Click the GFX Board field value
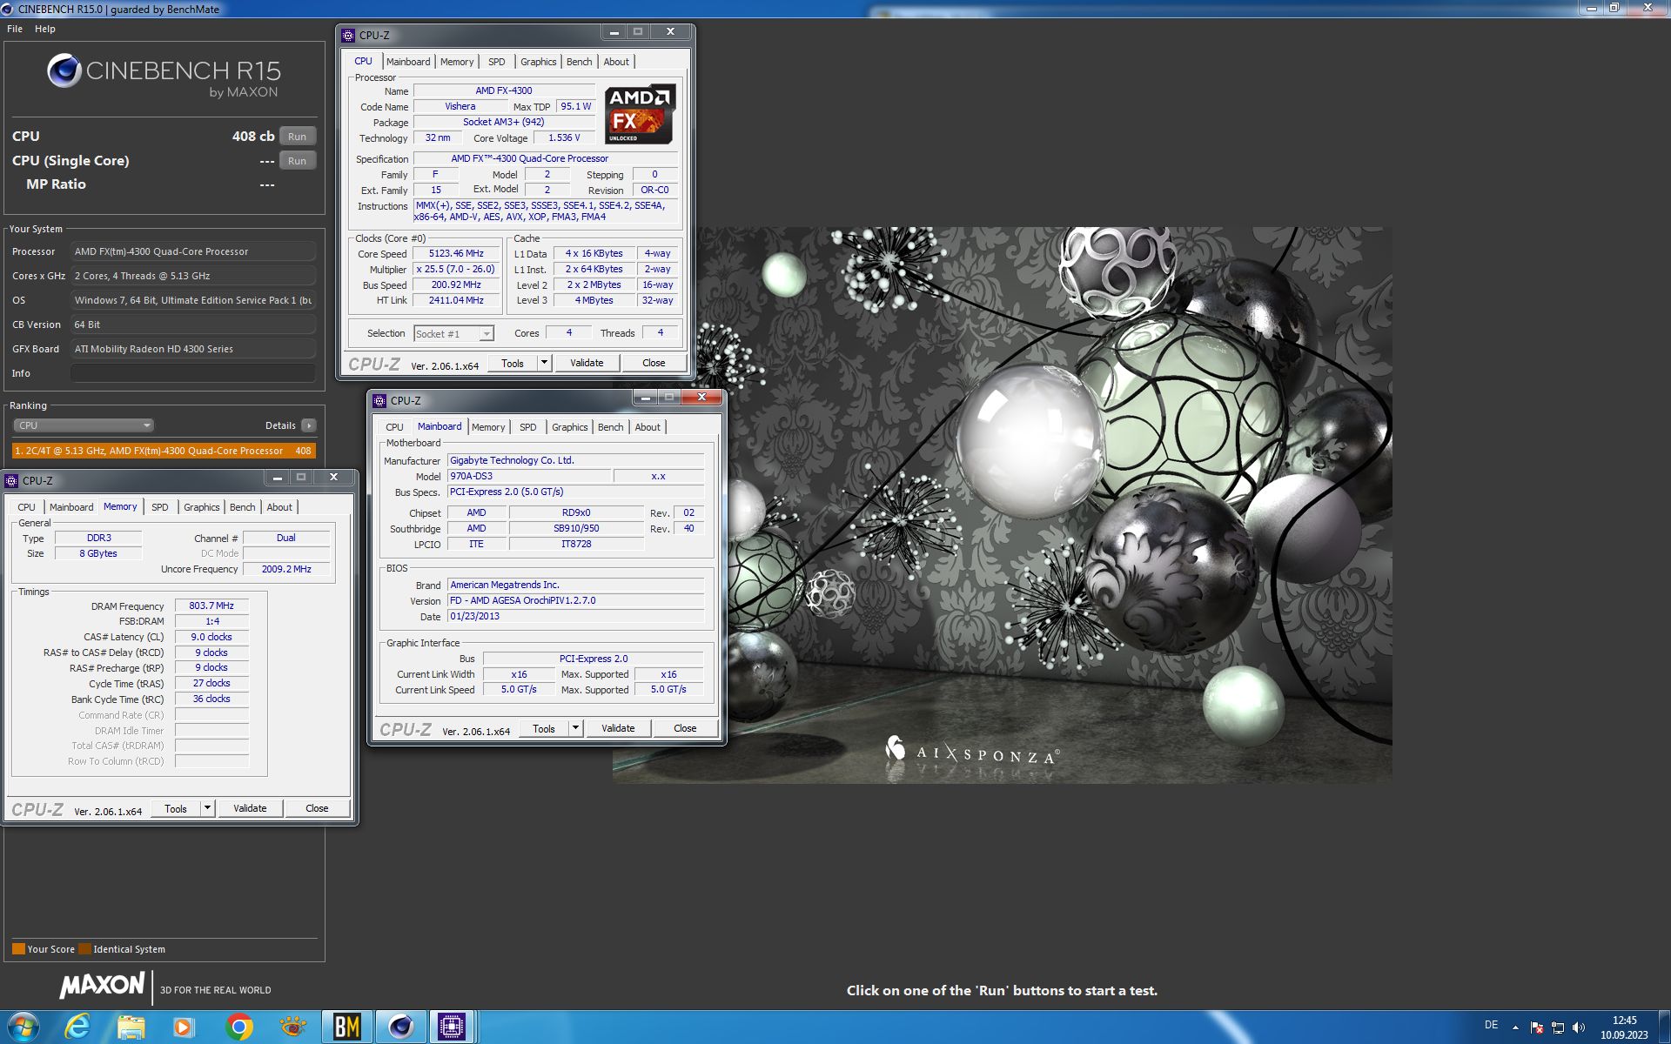Viewport: 1671px width, 1044px height. [193, 349]
